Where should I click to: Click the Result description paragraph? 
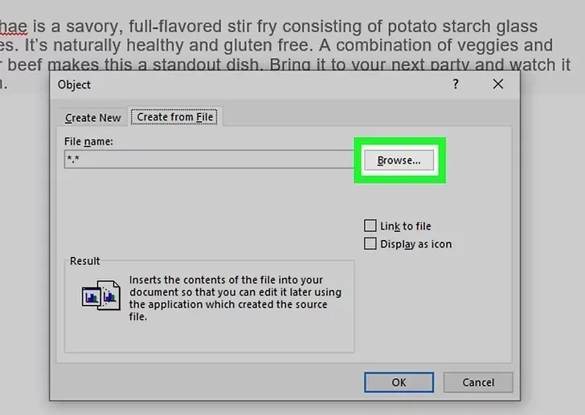click(235, 298)
